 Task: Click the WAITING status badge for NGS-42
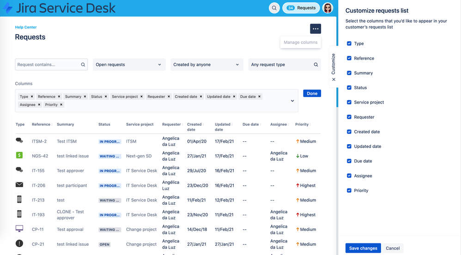click(x=109, y=156)
